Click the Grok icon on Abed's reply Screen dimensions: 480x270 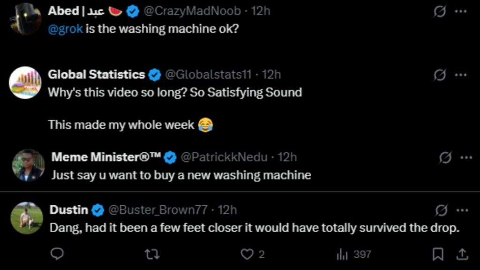439,11
